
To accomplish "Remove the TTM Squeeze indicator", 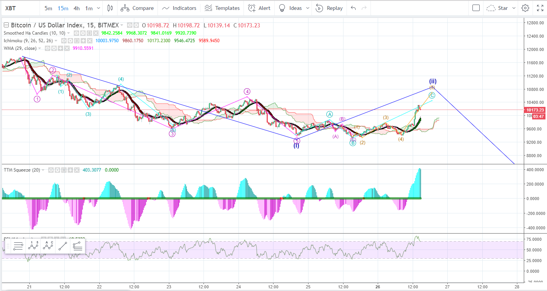I will [x=77, y=170].
